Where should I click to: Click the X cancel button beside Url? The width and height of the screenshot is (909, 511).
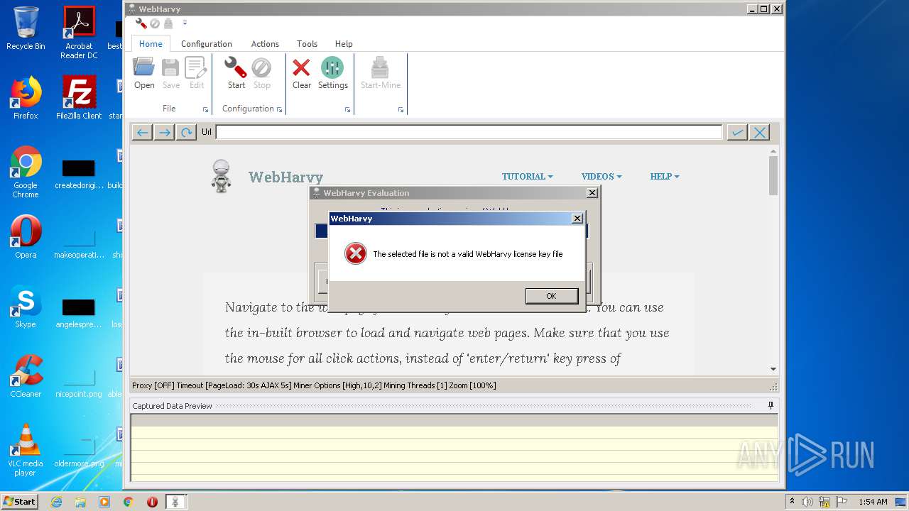point(759,132)
